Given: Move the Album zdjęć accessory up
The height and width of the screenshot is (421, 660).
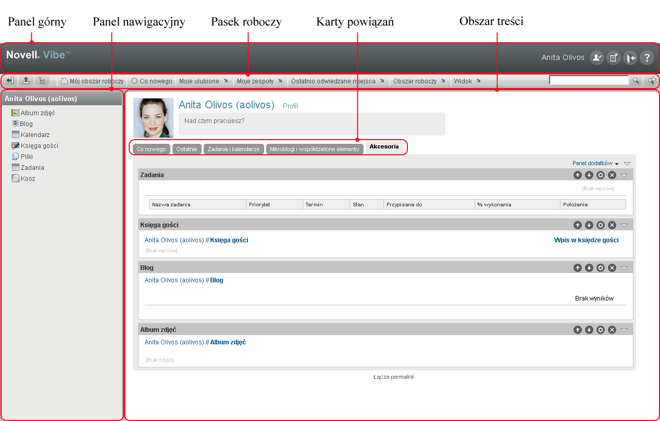Looking at the screenshot, I should tap(578, 330).
